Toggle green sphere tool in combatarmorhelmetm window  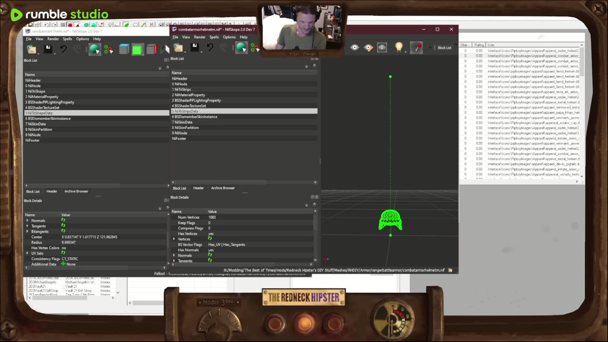tap(241, 47)
